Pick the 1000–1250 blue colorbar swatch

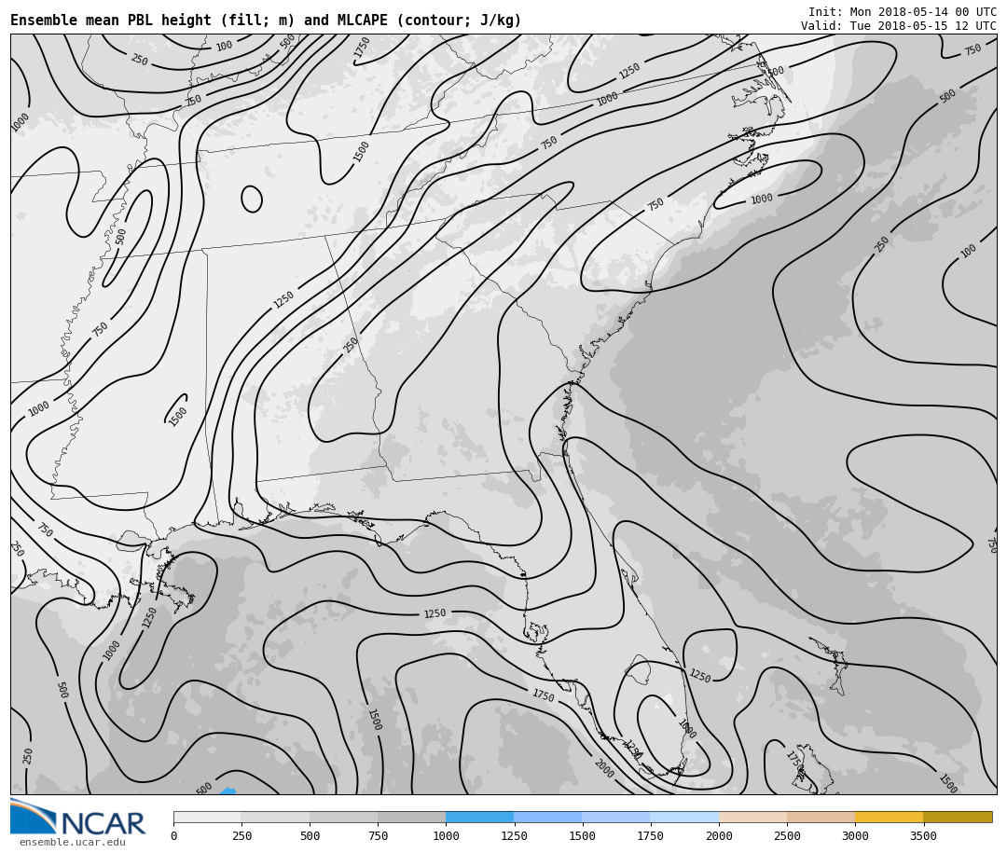point(480,817)
